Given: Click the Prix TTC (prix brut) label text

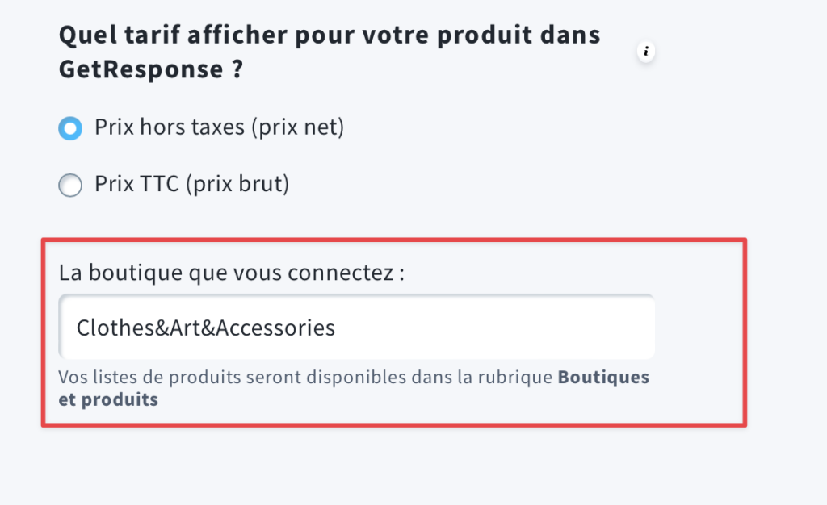Looking at the screenshot, I should tap(192, 184).
